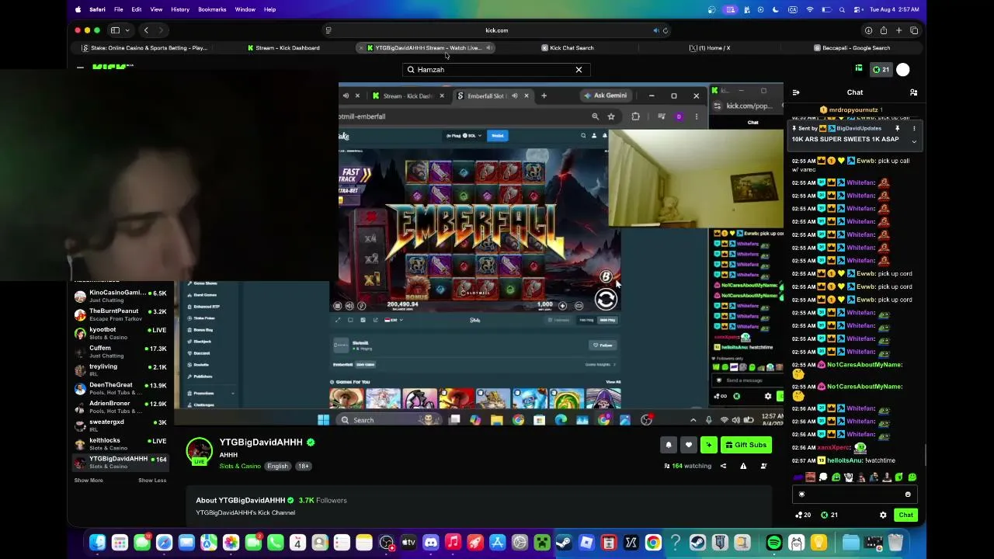The width and height of the screenshot is (994, 559).
Task: Turn on notifications bell for YTGBigDavidAHHH
Action: [x=669, y=445]
